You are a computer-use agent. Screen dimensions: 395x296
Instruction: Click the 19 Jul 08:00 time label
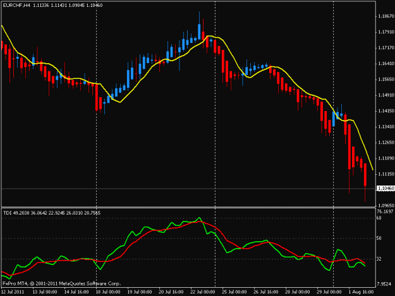click(x=140, y=292)
